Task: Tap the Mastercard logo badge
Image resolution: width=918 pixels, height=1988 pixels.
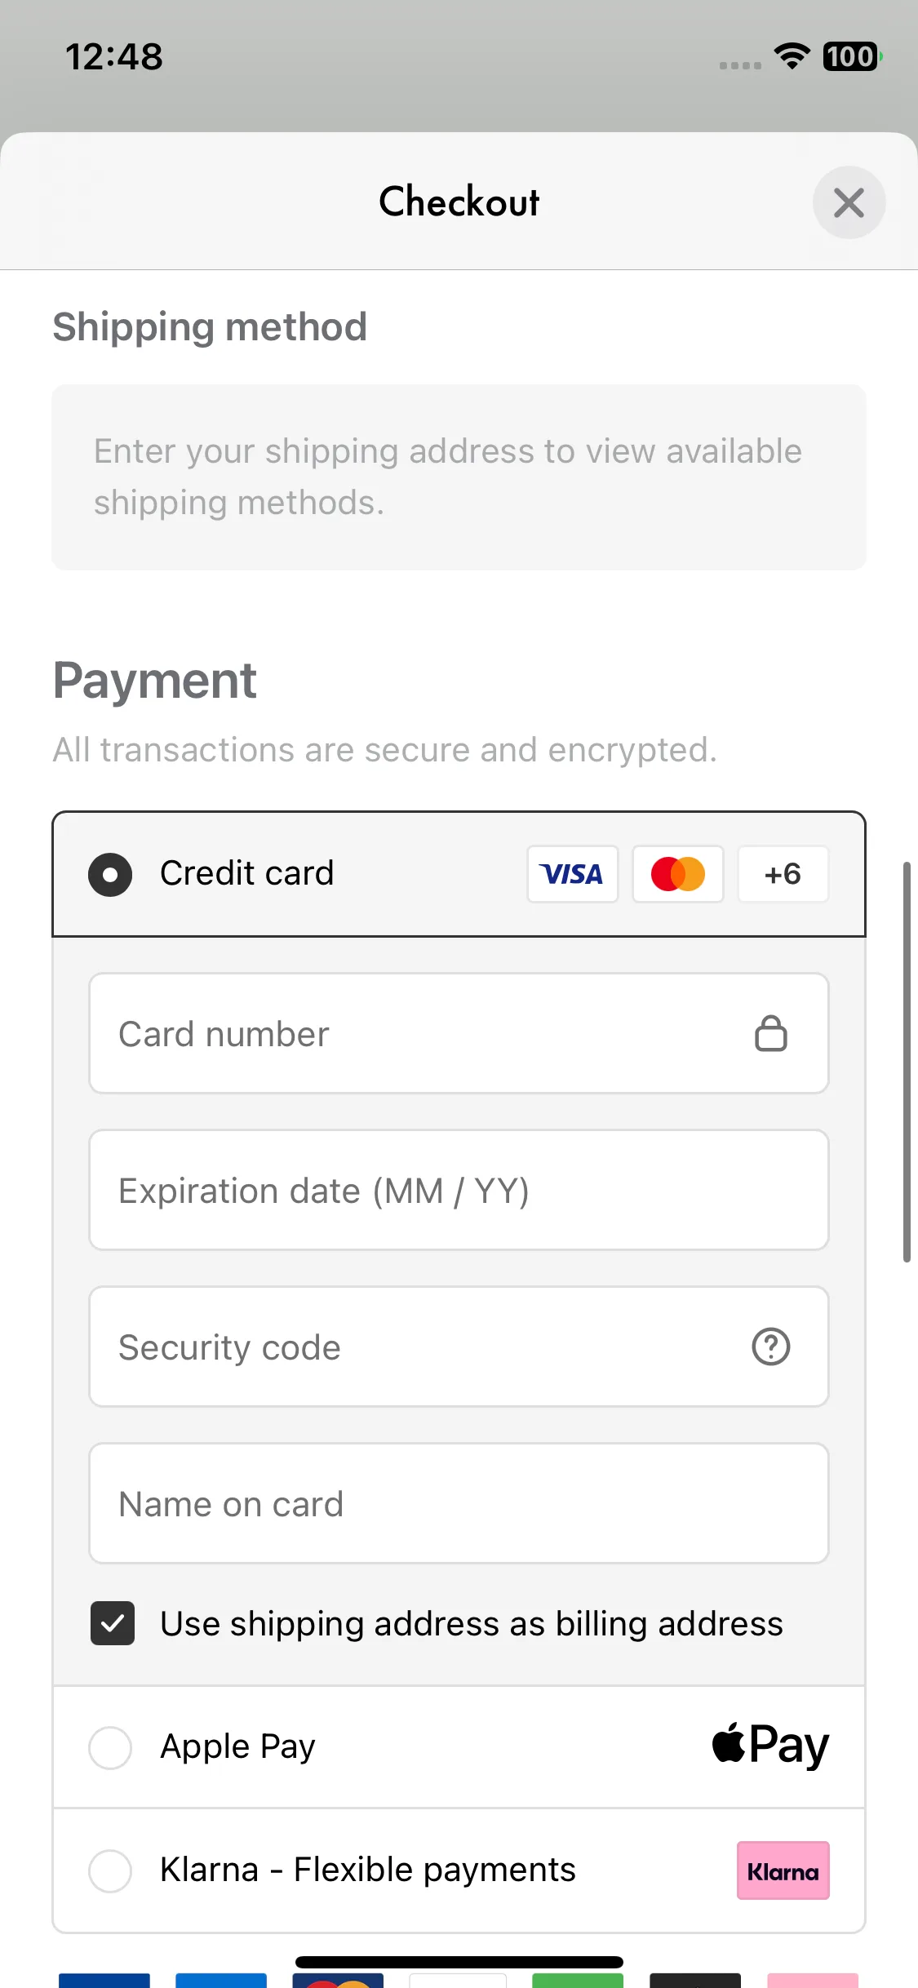Action: 678,874
